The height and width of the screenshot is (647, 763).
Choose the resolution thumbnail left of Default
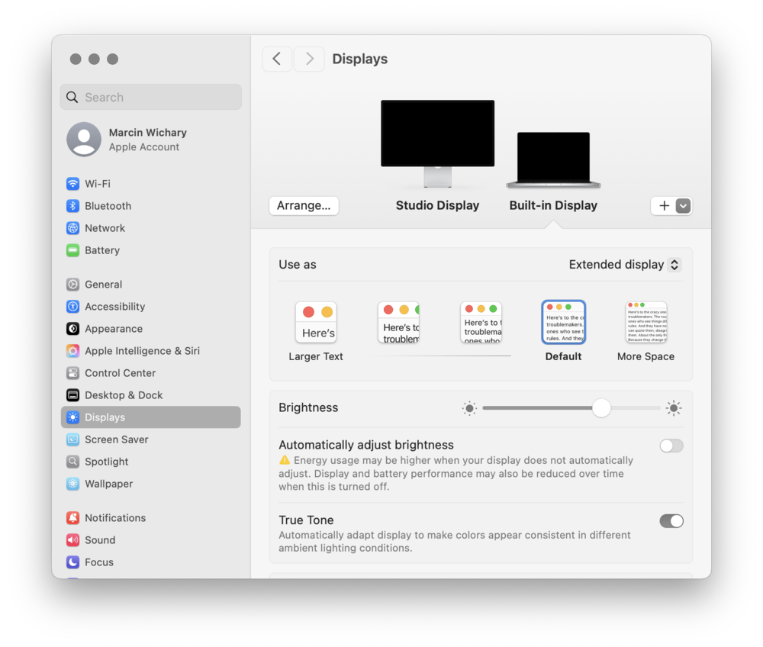[x=481, y=322]
